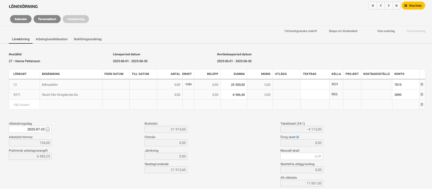
Task: Click löneart 9371 cell
Action: tap(24, 94)
